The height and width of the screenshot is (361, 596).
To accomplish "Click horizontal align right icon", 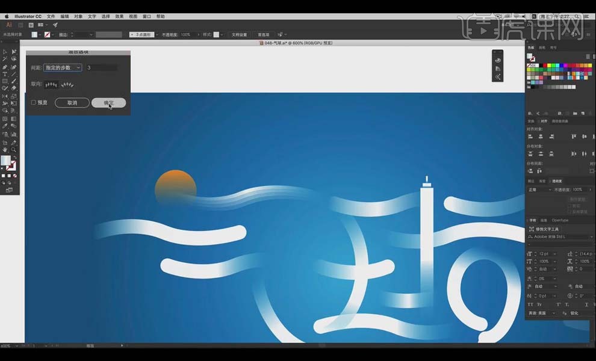I will point(551,137).
